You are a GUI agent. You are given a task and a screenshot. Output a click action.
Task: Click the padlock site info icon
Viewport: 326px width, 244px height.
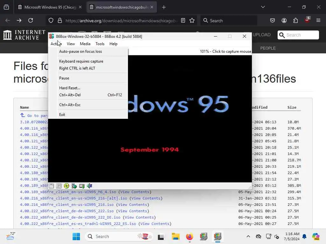coord(60,21)
